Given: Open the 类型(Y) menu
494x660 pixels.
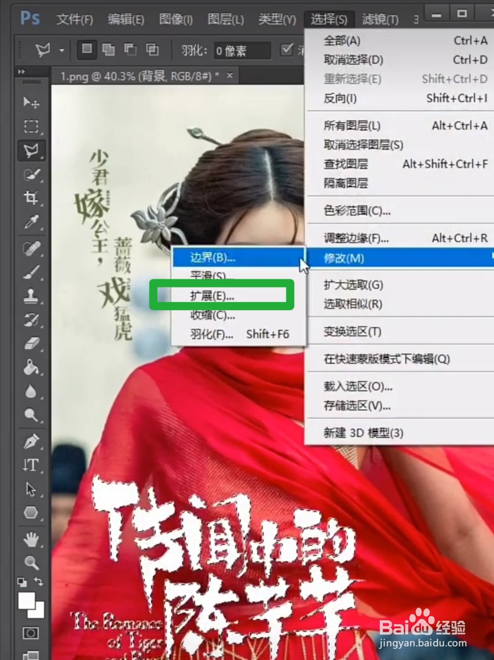Looking at the screenshot, I should (277, 19).
